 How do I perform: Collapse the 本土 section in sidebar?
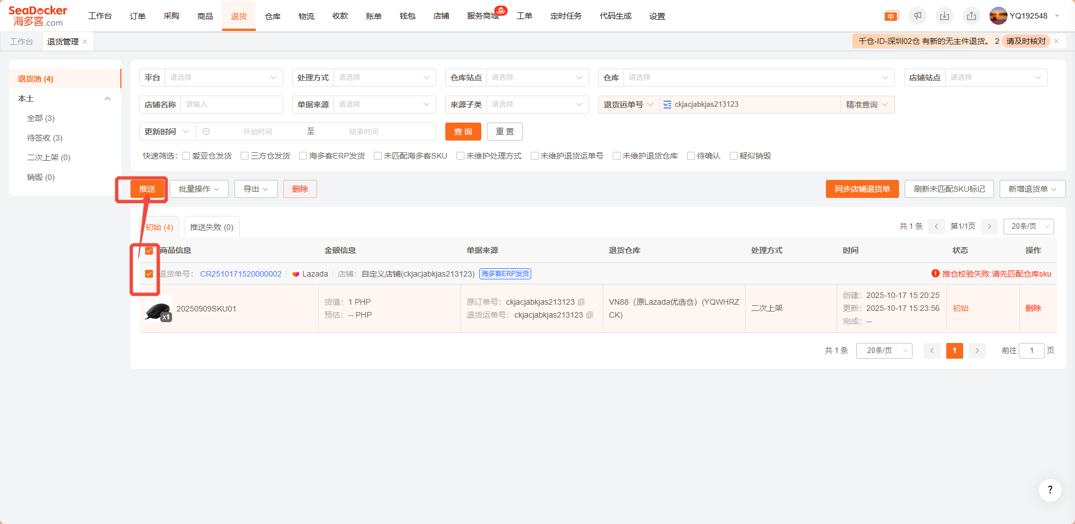[107, 98]
